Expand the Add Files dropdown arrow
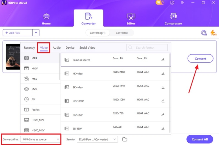 click(x=36, y=33)
